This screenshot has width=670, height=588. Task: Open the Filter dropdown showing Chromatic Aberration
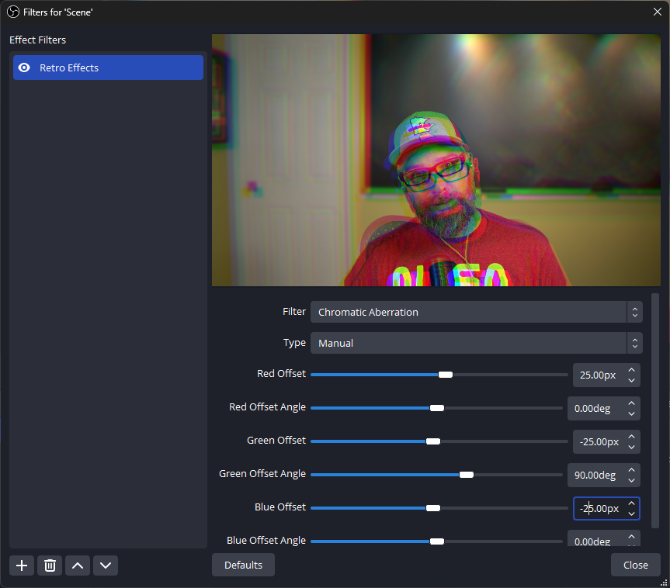tap(476, 312)
